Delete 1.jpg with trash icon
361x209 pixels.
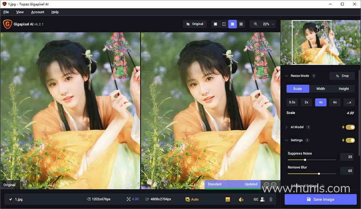click(271, 199)
